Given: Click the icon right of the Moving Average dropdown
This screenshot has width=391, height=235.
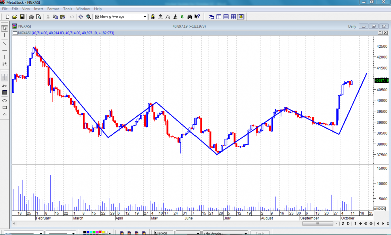Looking at the screenshot, I should point(153,17).
